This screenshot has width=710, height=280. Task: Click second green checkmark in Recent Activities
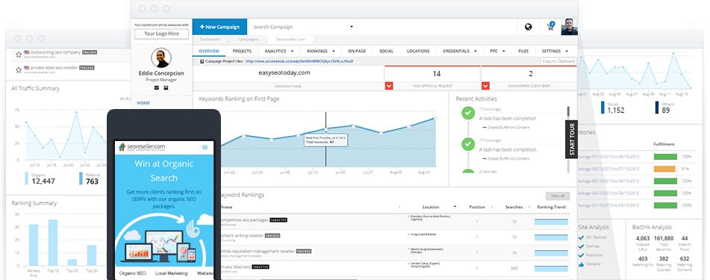[468, 145]
